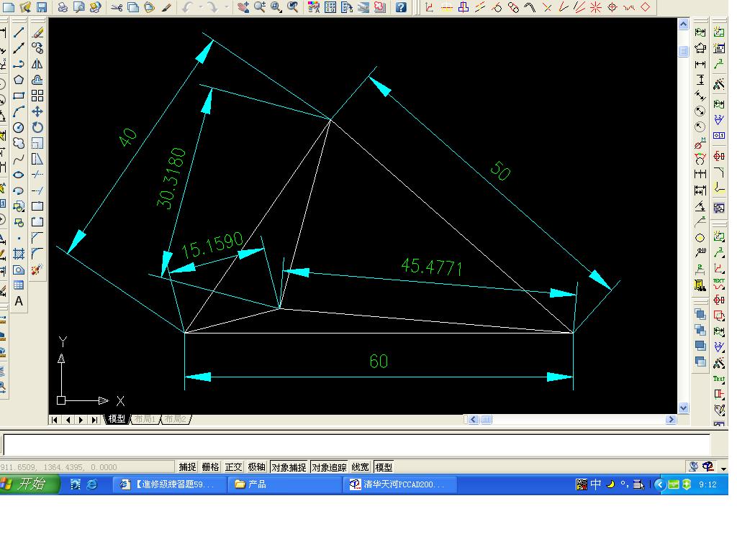Toggle 极轴 polar tracking in status bar
Viewport: 737px width, 552px height.
256,467
